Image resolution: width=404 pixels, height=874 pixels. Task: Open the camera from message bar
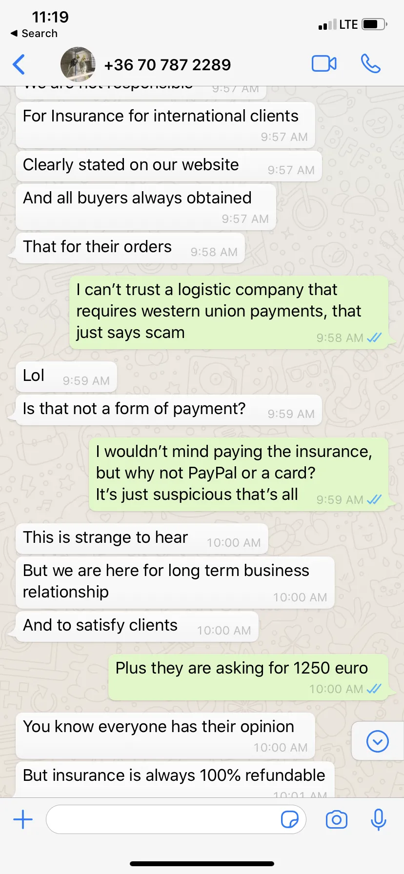point(337,819)
